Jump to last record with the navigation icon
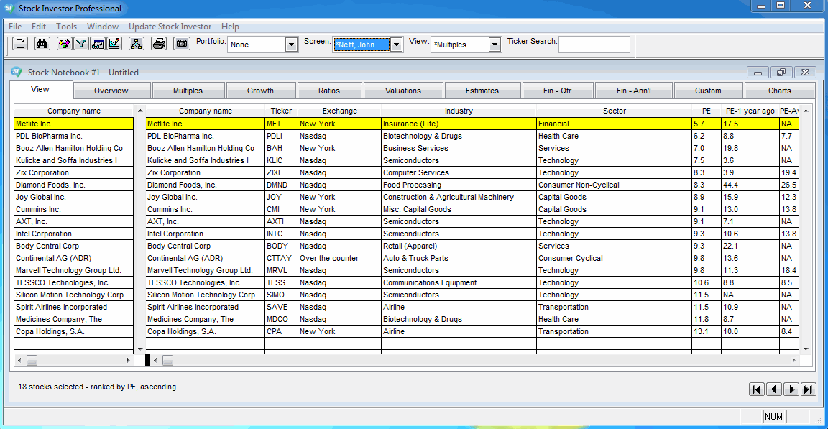Screen dimensions: 828x429 coord(809,389)
